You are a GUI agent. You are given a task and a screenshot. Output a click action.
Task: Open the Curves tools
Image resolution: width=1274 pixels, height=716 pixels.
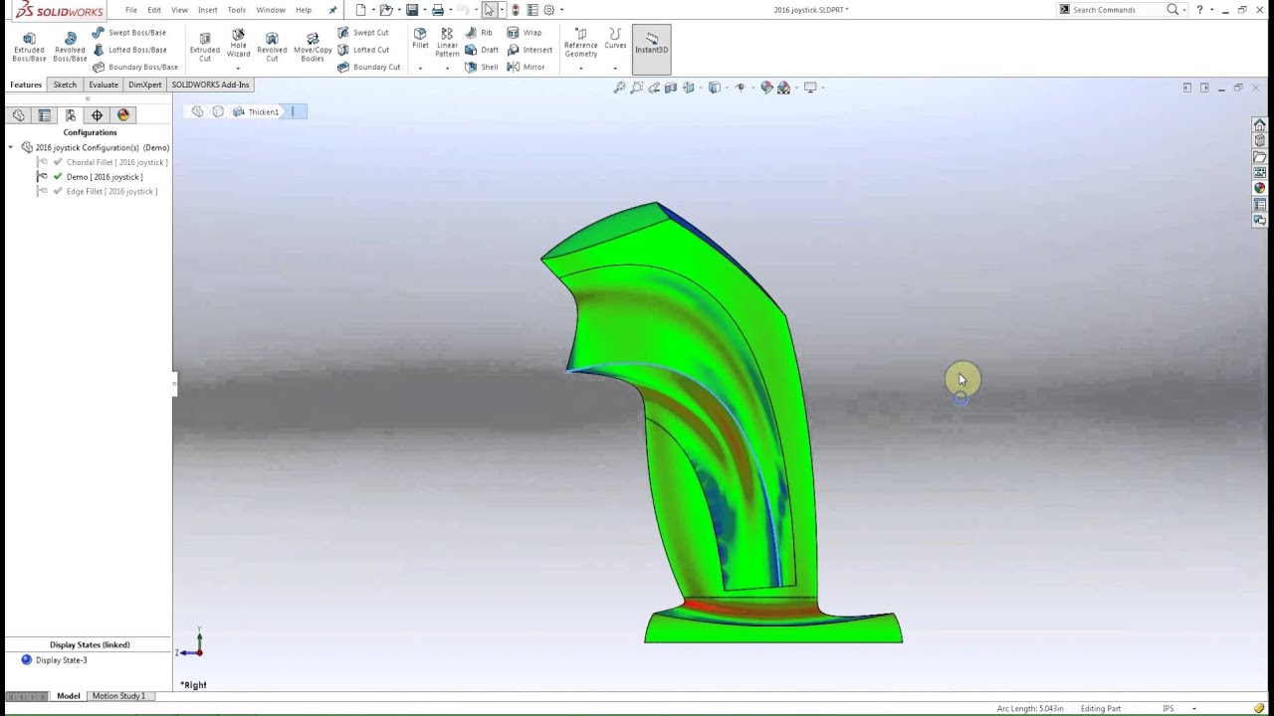click(x=615, y=40)
